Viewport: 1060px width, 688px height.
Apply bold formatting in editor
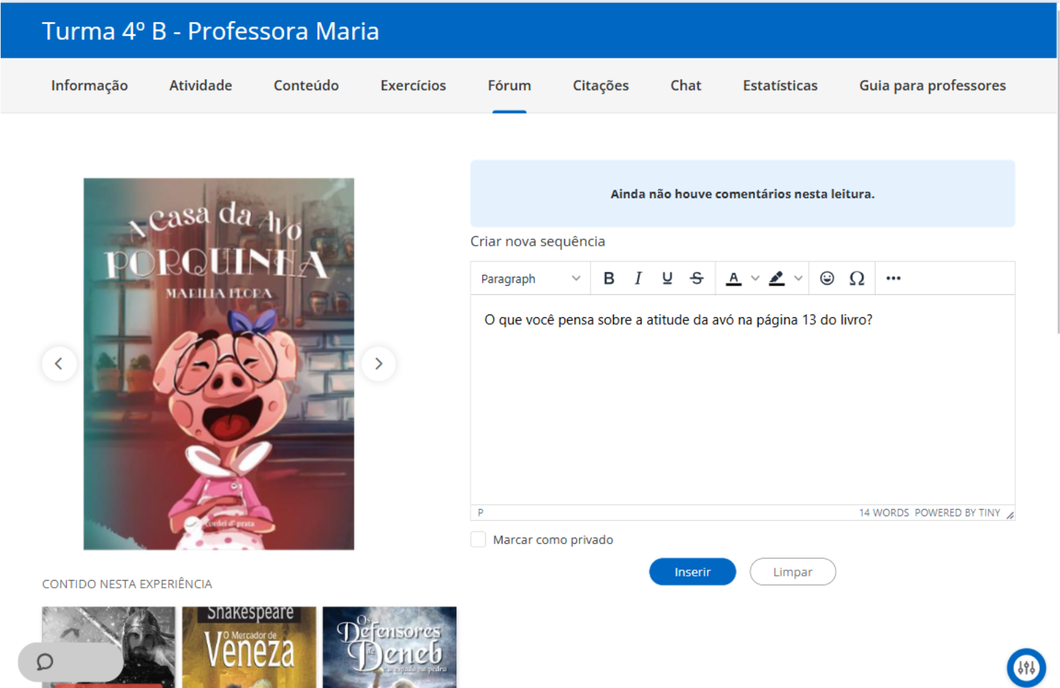608,278
